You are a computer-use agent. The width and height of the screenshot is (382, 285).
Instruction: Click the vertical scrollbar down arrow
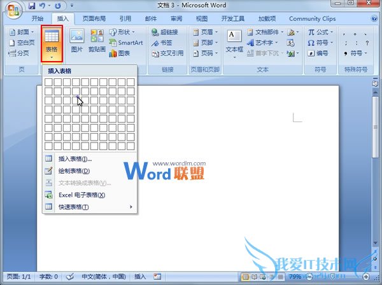pyautogui.click(x=375, y=242)
